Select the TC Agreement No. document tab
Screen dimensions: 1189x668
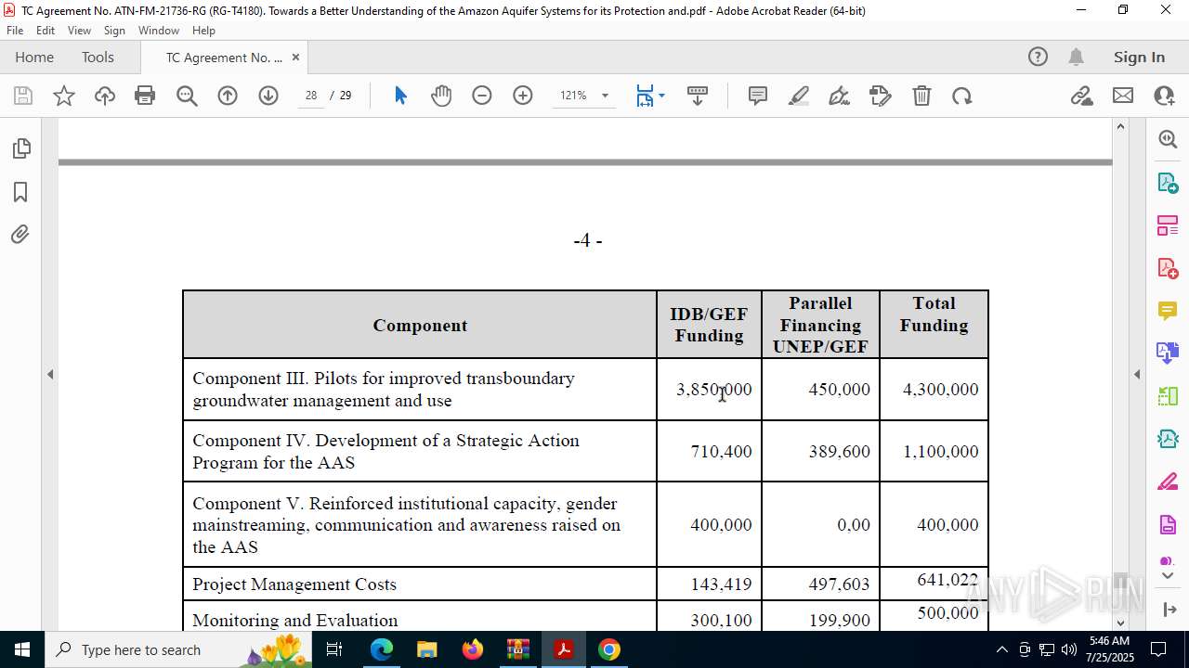point(224,58)
